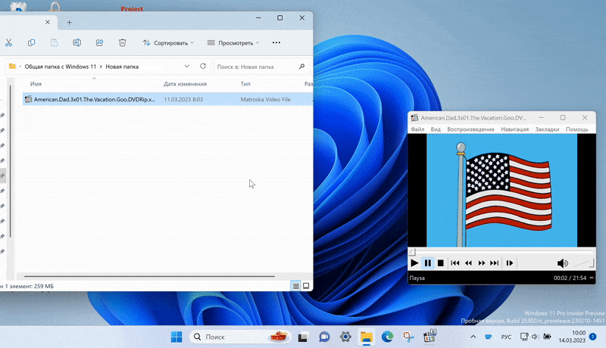
Task: Open the Сортировать dropdown
Action: tap(168, 43)
